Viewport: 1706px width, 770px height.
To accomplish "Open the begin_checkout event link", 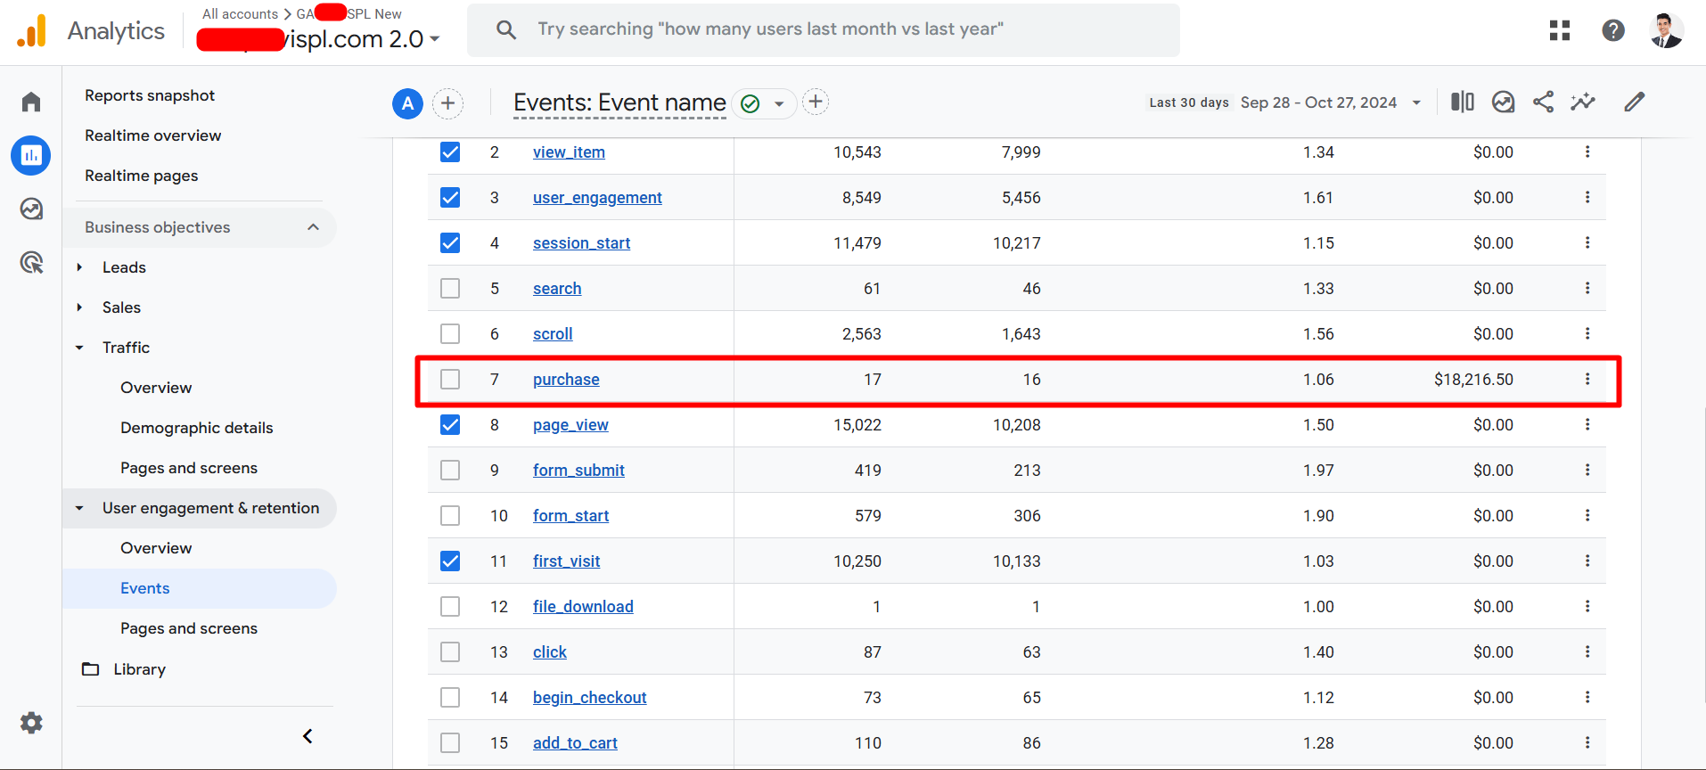I will click(x=589, y=698).
